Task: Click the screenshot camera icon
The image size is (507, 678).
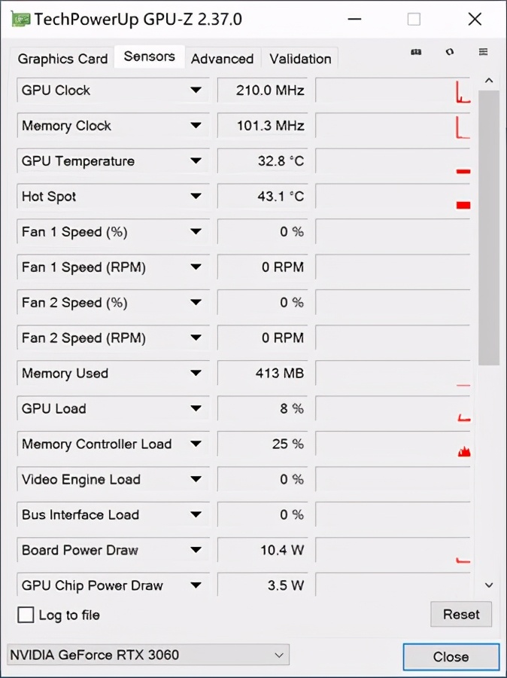Action: tap(416, 52)
